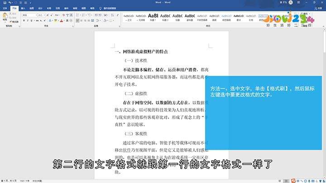Image resolution: width=326 pixels, height=183 pixels.
Task: Open underline style dropdown arrow
Action: coord(34,20)
